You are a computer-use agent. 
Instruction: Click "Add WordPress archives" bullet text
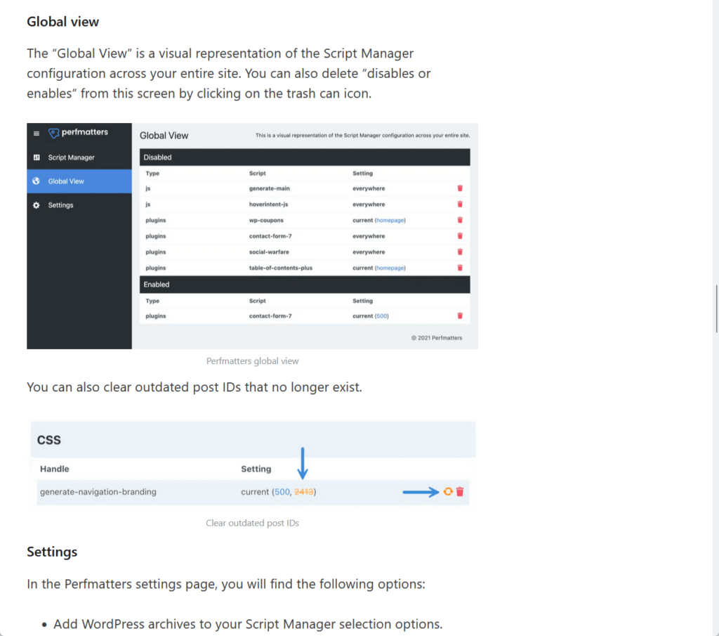point(248,624)
